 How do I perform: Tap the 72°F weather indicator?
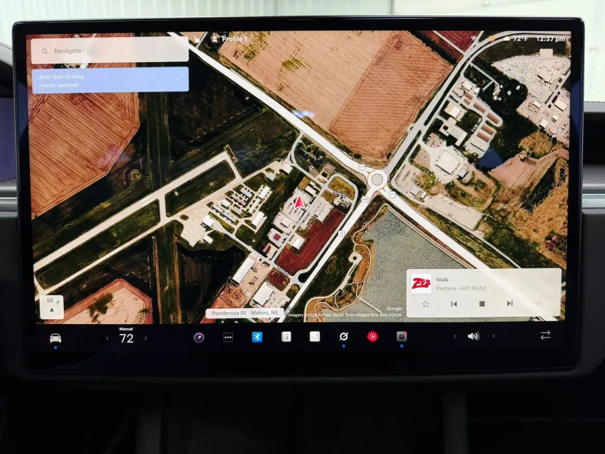point(516,38)
